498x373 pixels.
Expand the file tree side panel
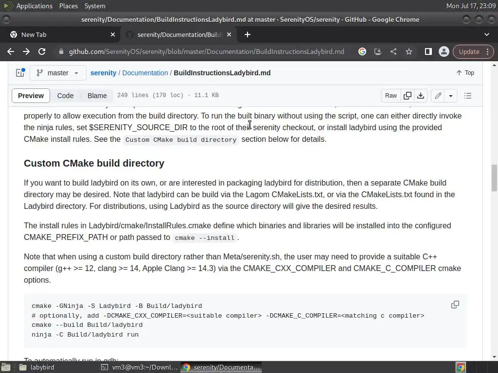20,73
